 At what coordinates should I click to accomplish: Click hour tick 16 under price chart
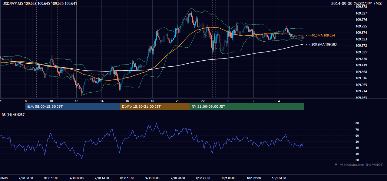tap(127, 101)
